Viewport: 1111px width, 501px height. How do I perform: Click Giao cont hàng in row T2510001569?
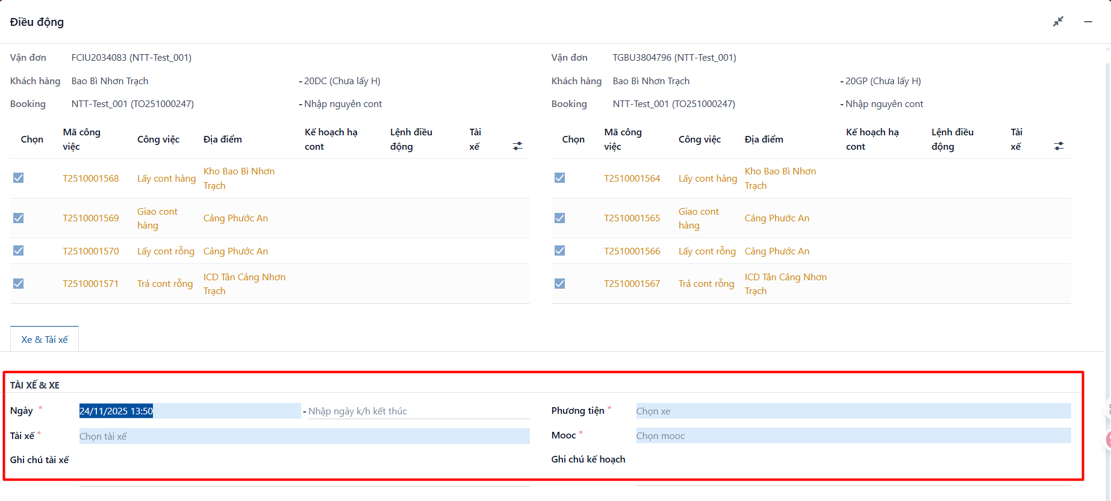tap(157, 218)
